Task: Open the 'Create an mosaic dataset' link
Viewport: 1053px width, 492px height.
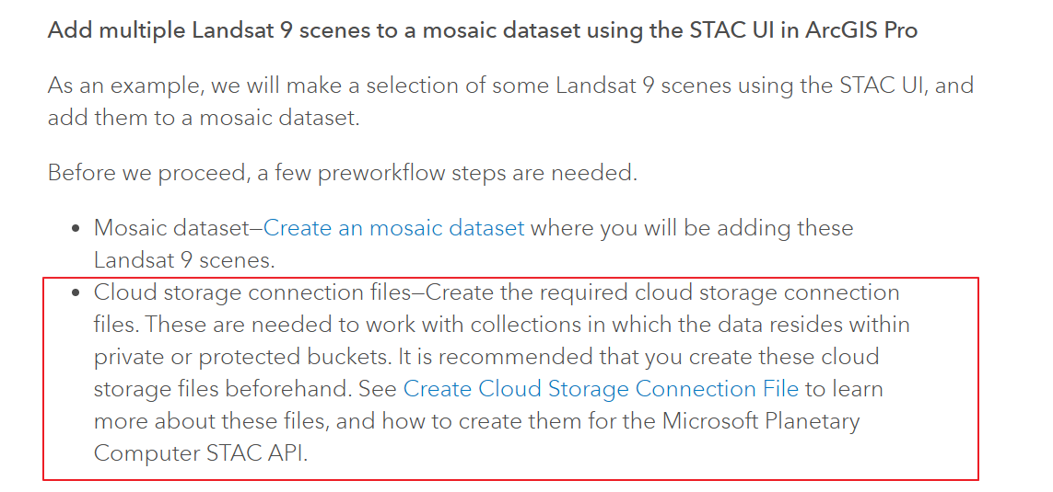Action: click(393, 228)
